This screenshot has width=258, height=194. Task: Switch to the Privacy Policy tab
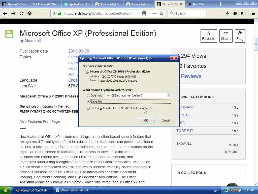pyautogui.click(x=139, y=4)
